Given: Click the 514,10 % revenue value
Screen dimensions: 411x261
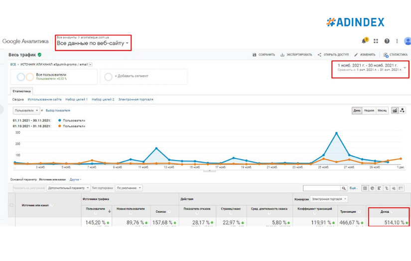Looking at the screenshot, I should click(394, 223).
